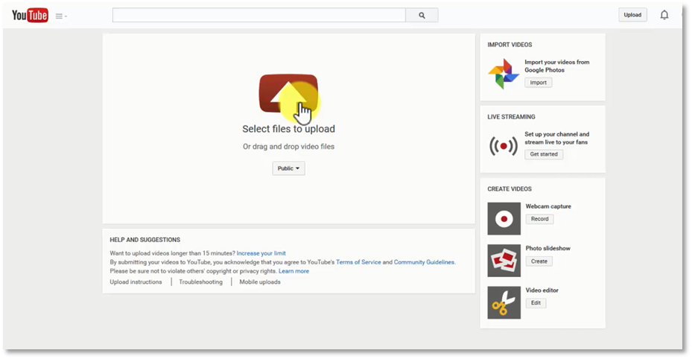Click the Edit button for Video editor
This screenshot has height=359, width=692.
[x=536, y=303]
